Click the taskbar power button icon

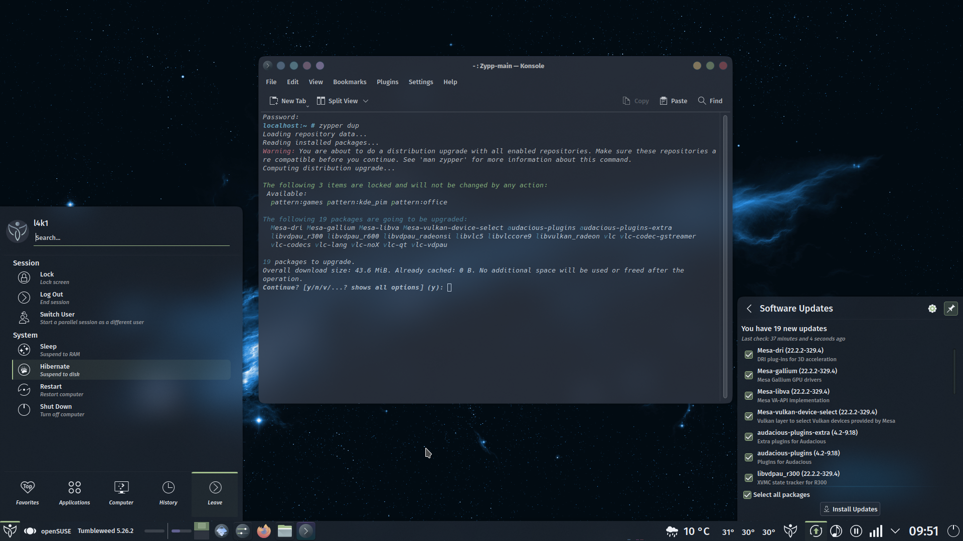coord(953,531)
